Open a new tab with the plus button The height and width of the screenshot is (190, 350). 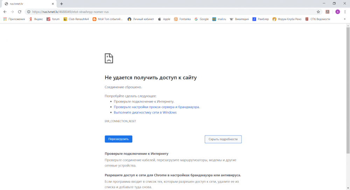click(x=61, y=4)
